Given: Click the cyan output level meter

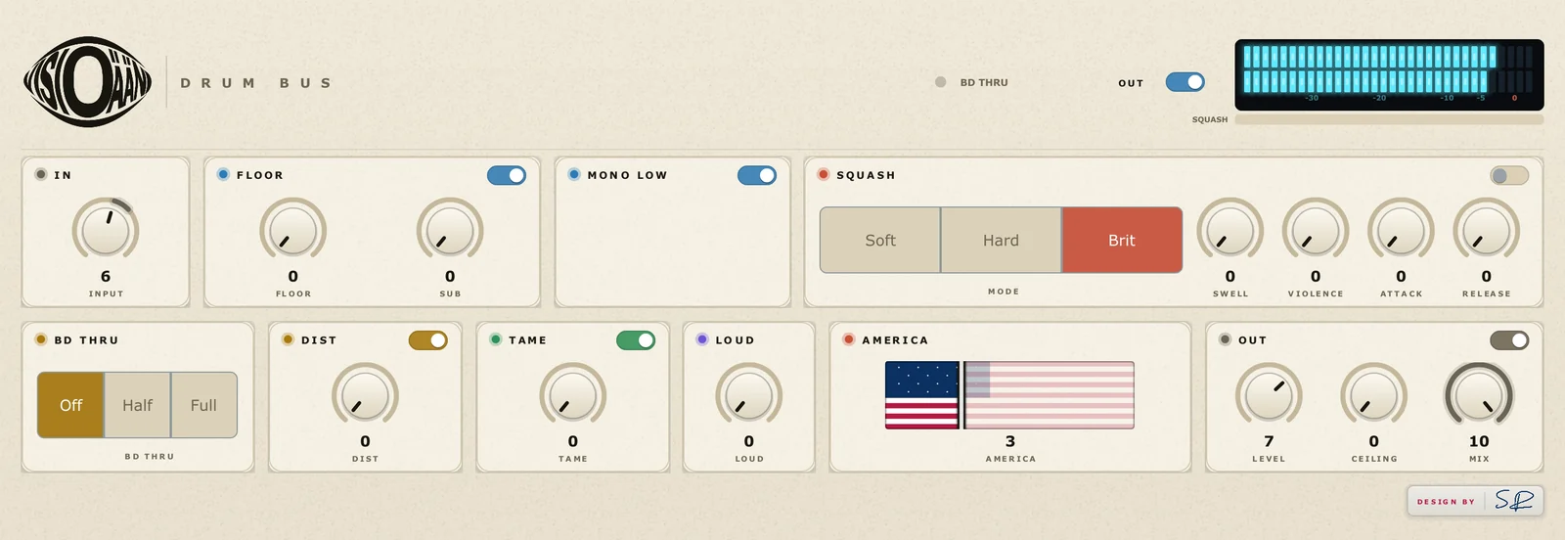Looking at the screenshot, I should [x=1389, y=74].
